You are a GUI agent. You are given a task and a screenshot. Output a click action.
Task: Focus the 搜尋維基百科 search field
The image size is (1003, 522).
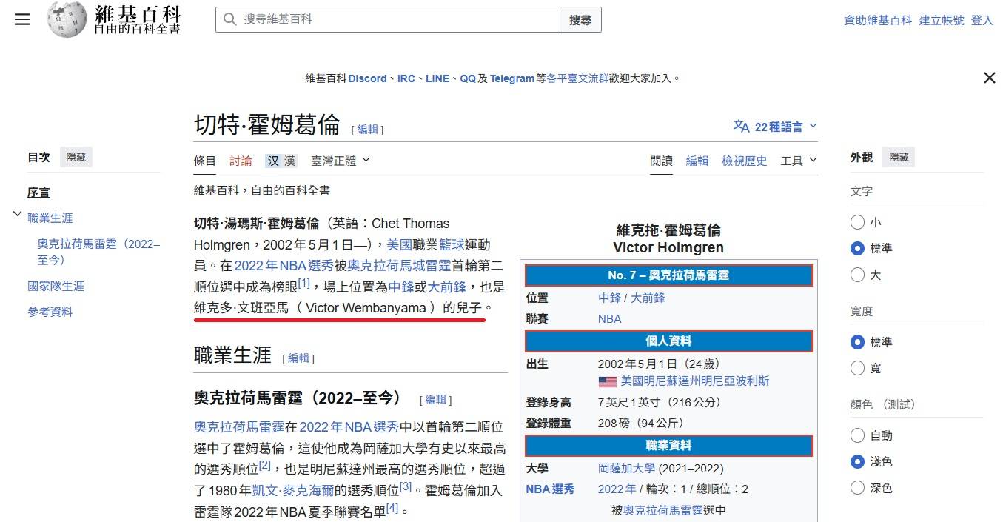pos(388,19)
